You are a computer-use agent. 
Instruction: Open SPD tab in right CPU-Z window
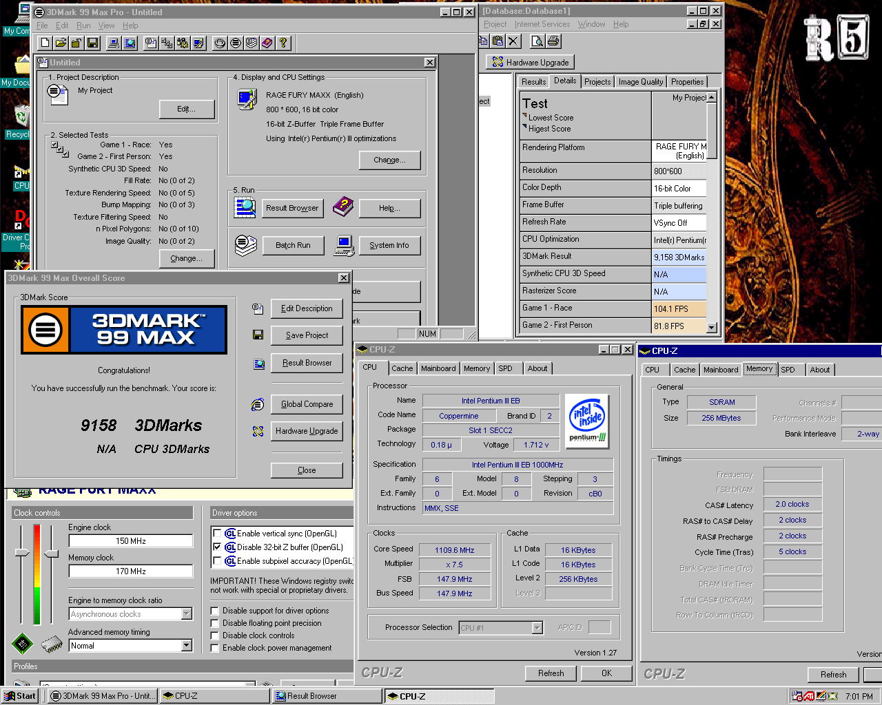tap(788, 370)
